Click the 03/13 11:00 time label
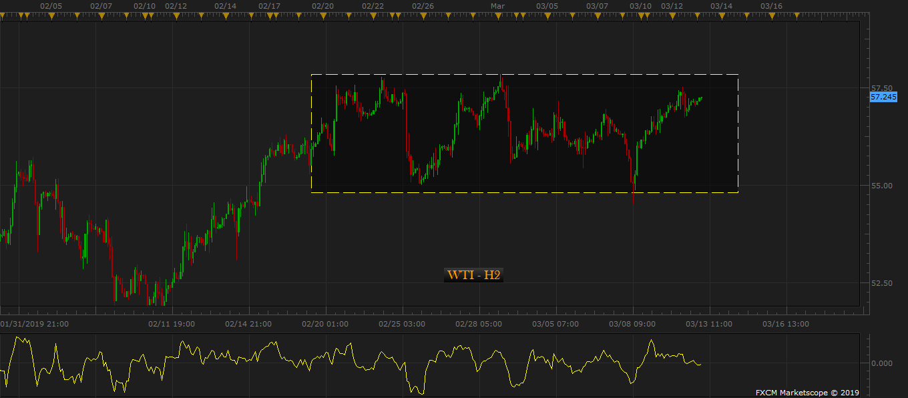Viewport: 908px width, 398px height. [709, 324]
